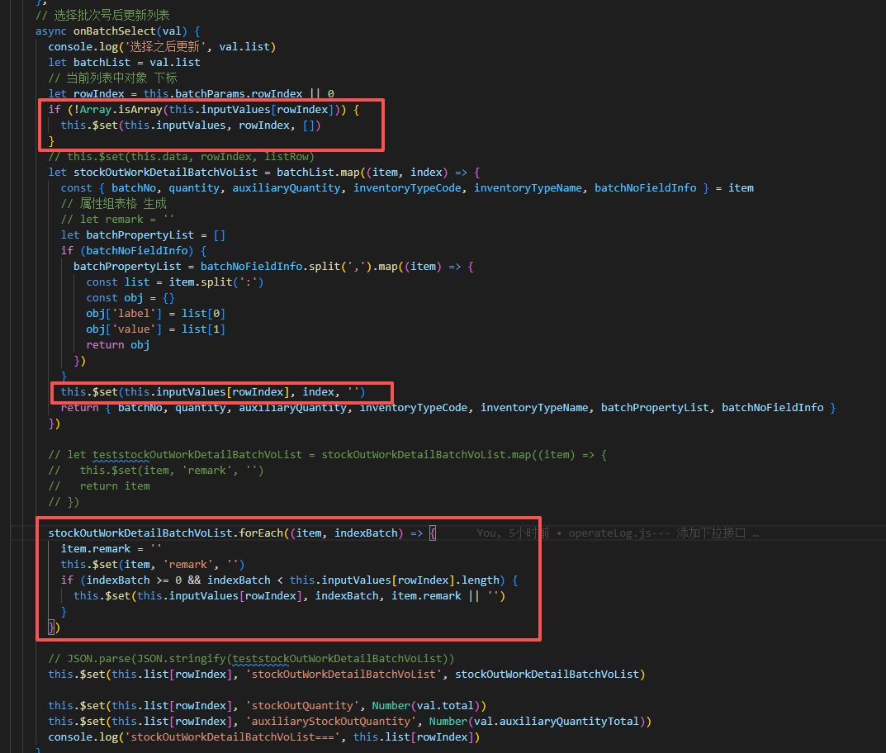
Task: Click the comment '// 属性组表格 生成'
Action: (x=114, y=203)
